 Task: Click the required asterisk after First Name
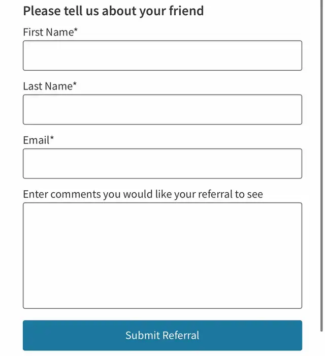pos(76,32)
